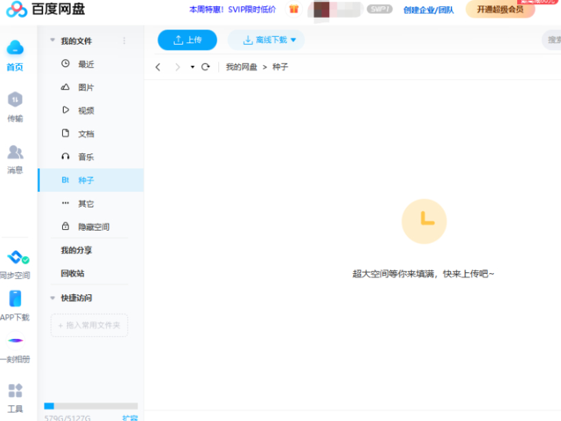Open the APP下载 phone icon
The width and height of the screenshot is (561, 421).
point(15,298)
